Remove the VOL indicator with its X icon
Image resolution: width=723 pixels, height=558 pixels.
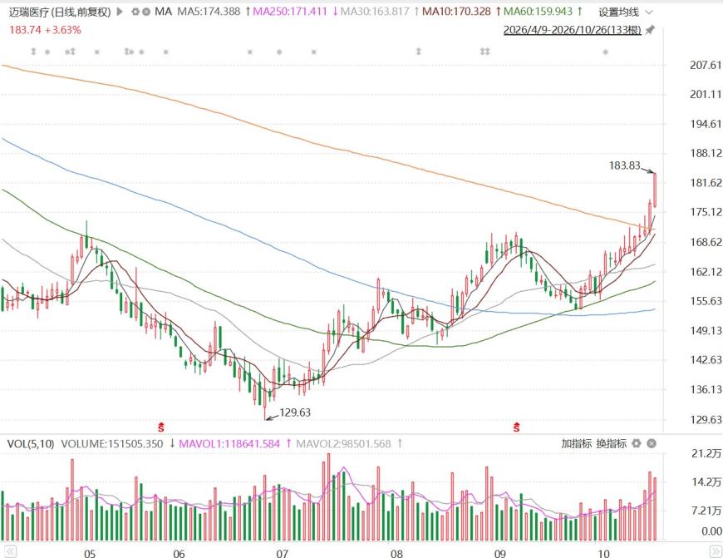651,443
